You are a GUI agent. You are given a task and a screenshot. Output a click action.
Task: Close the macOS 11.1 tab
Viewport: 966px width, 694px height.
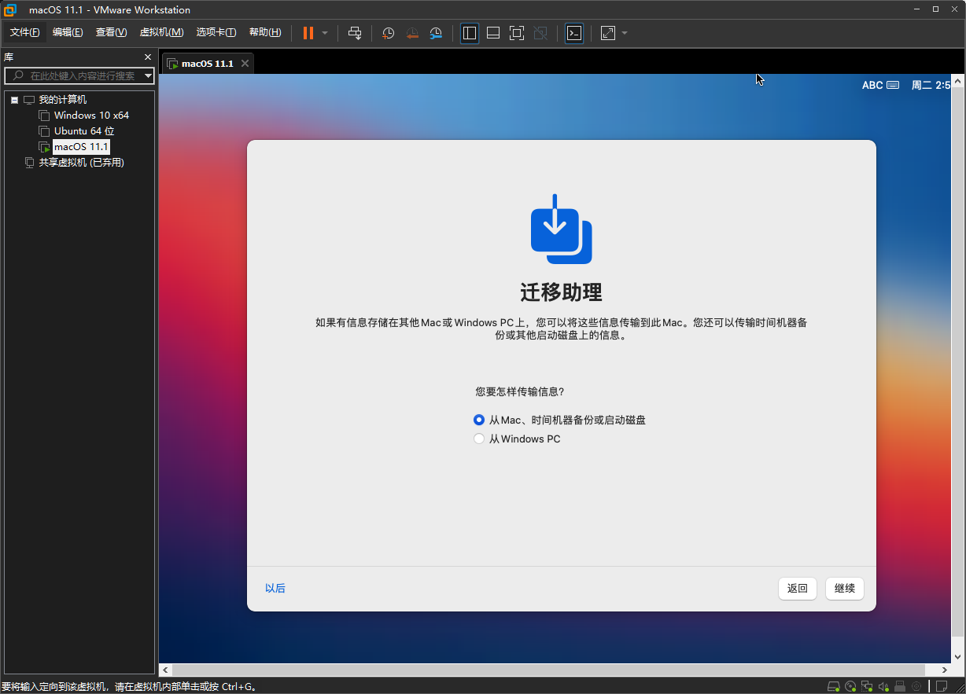(x=245, y=64)
